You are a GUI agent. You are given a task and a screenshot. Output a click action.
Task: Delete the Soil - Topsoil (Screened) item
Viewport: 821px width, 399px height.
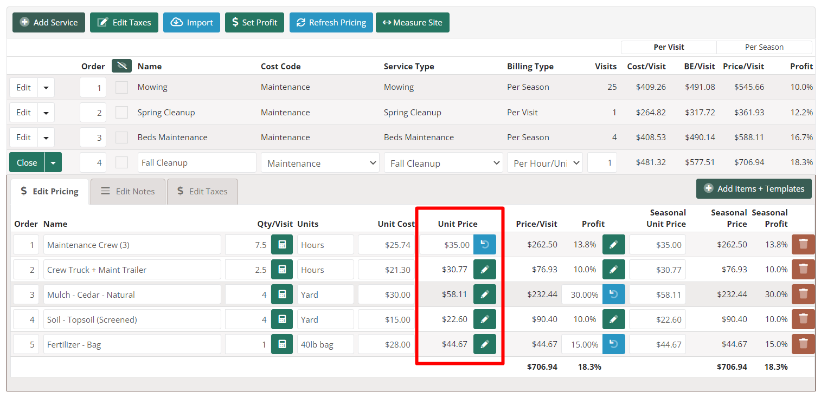803,319
